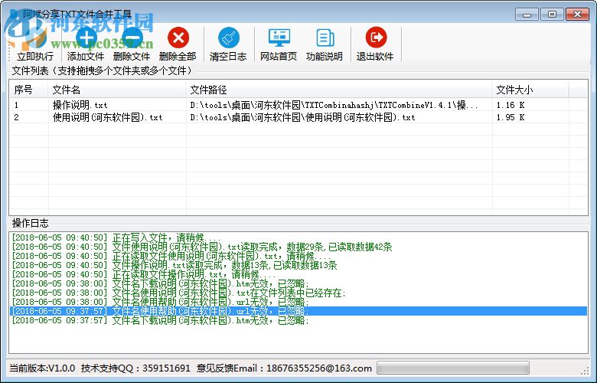The height and width of the screenshot is (383, 597).
Task: Sort by the 文件路径 column header
Action: click(339, 90)
